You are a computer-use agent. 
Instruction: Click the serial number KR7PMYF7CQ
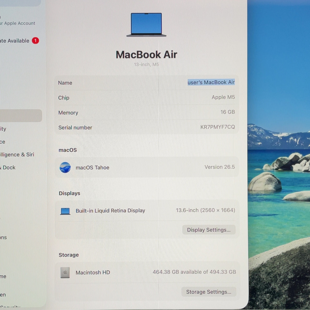click(218, 127)
